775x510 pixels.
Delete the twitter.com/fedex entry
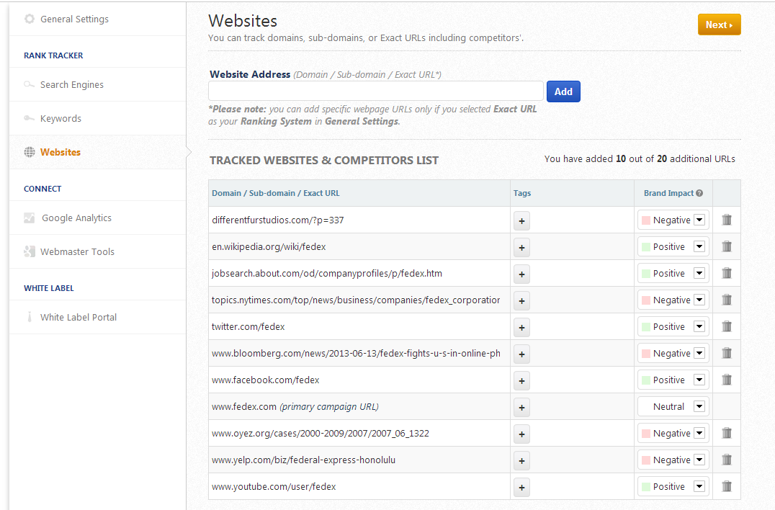coord(727,326)
